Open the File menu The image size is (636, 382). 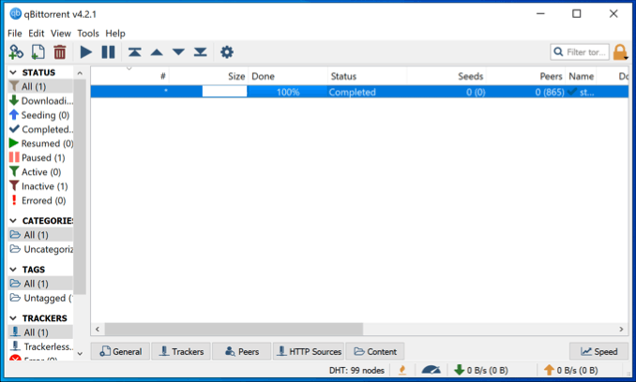(15, 34)
